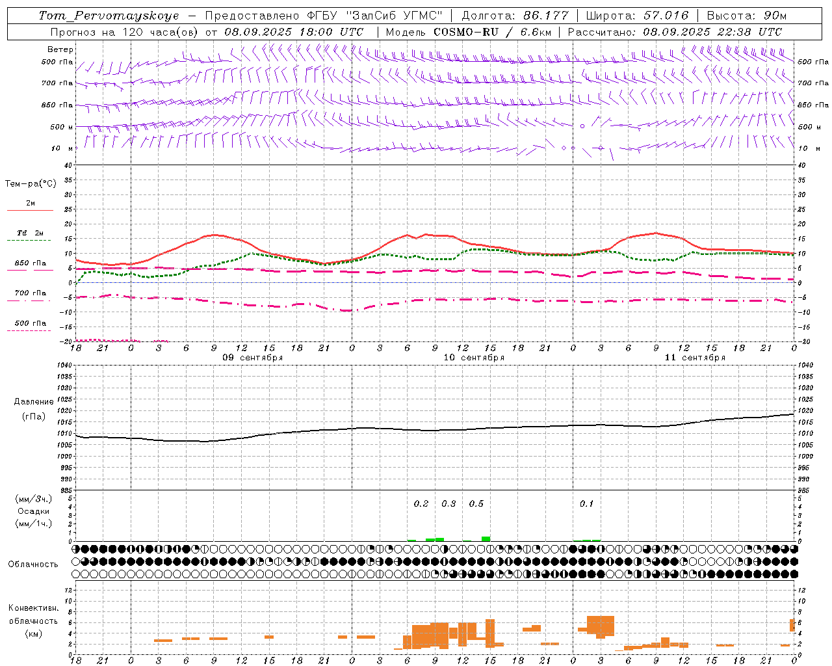Click the left 700 гПа wind level label
Viewport: 832px width, 666px height.
tap(57, 83)
